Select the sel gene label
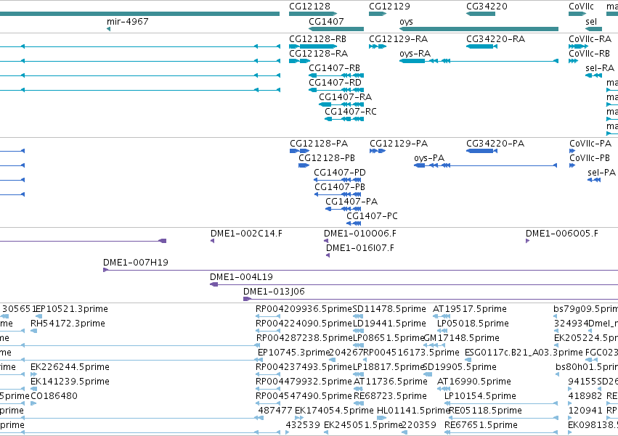This screenshot has height=436, width=618. coord(591,22)
